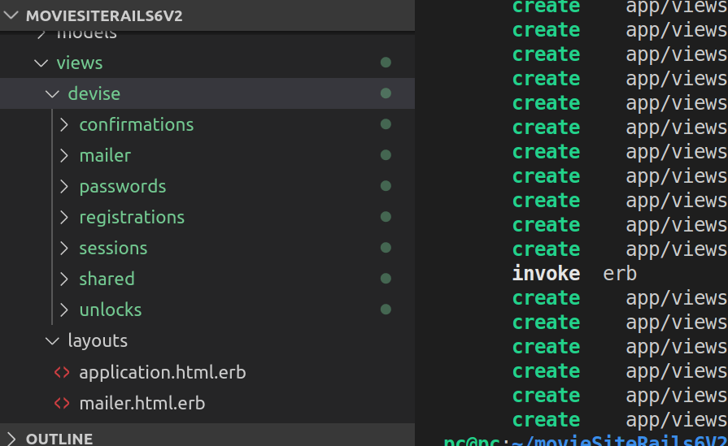Expand the OUTLINE panel
Screen dimensions: 728x446
click(x=11, y=438)
